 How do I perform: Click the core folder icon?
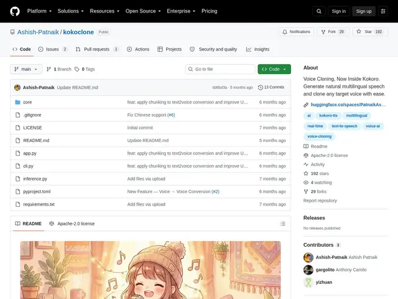17,102
